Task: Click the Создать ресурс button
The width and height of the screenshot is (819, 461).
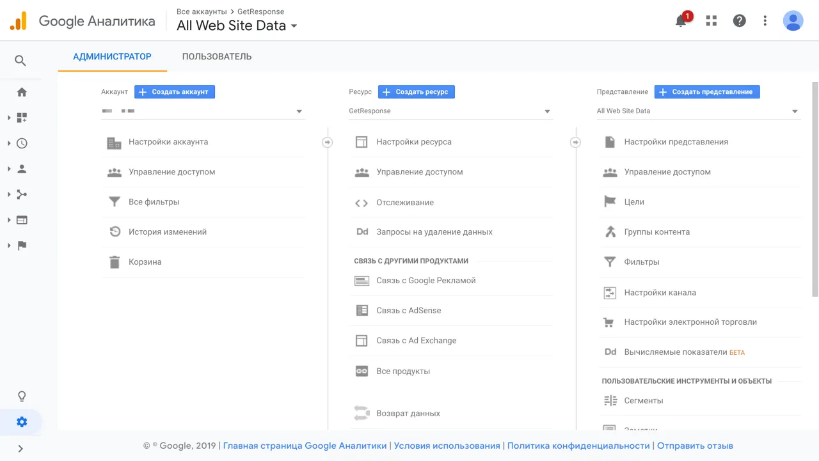Action: point(417,92)
